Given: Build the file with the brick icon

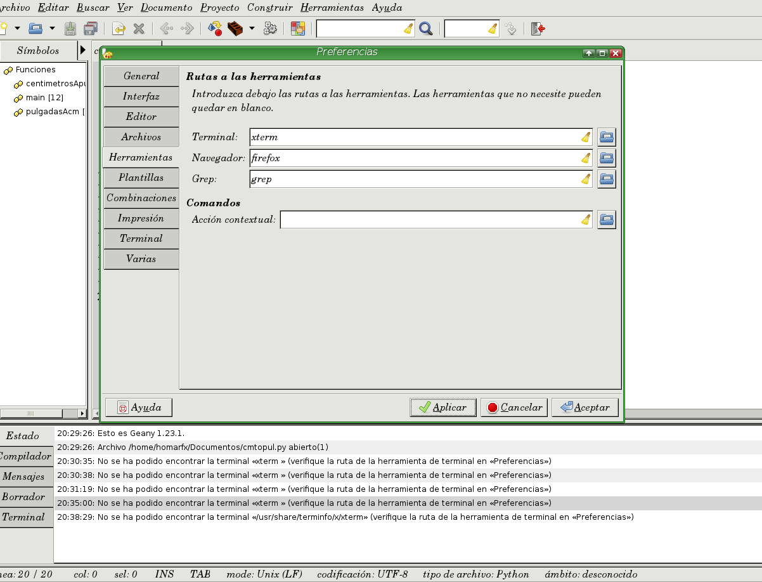Looking at the screenshot, I should tap(235, 29).
